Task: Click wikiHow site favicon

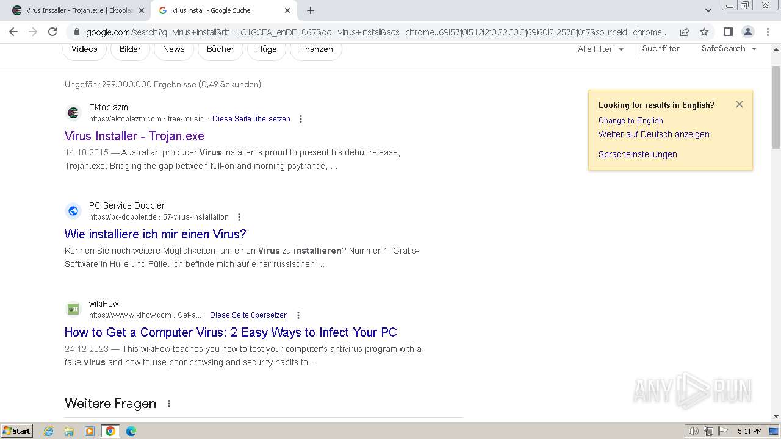Action: [73, 309]
